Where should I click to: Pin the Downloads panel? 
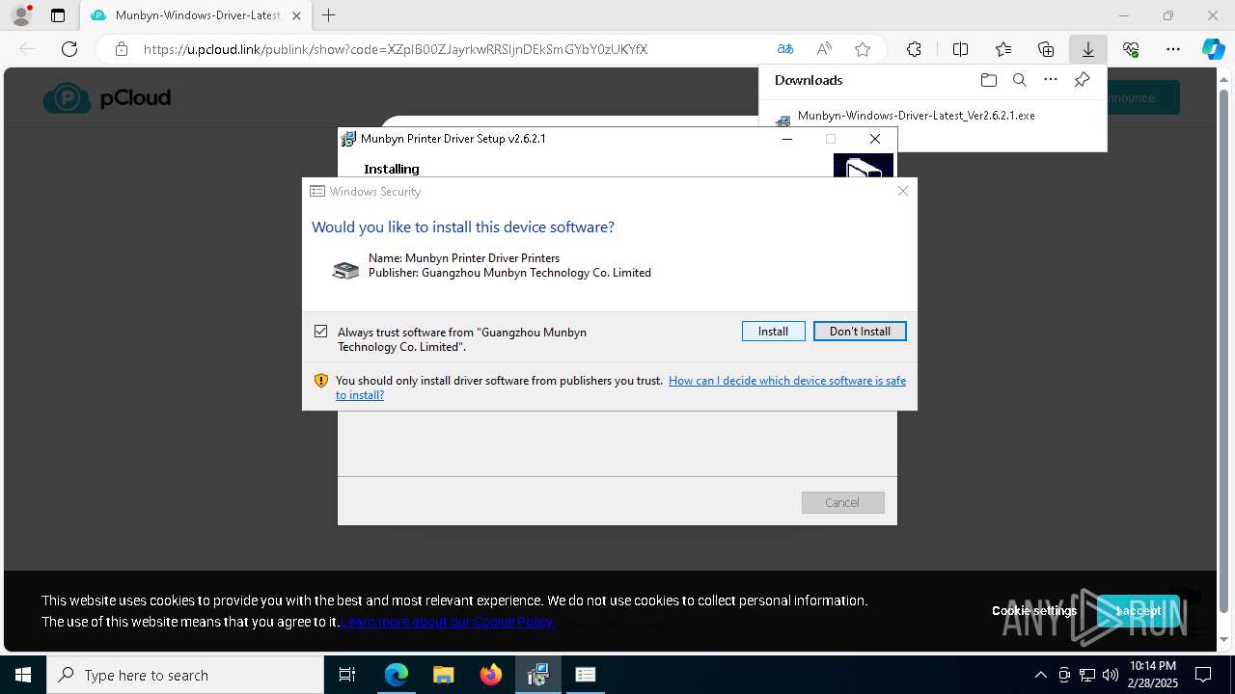1082,80
